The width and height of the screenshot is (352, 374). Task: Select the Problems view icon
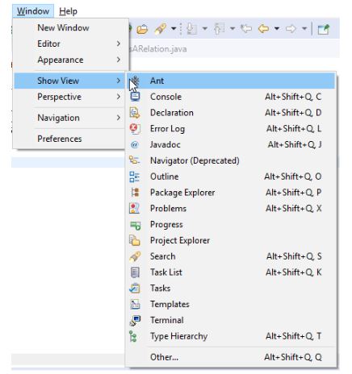pyautogui.click(x=134, y=208)
